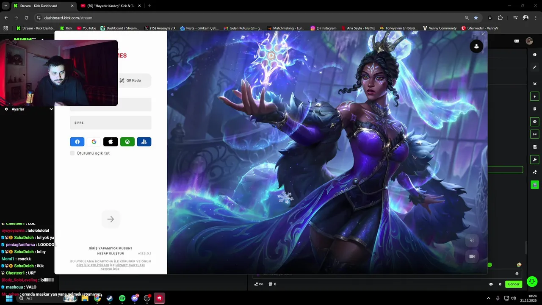Sign in with Facebook icon
Viewport: 542px width, 305px height.
click(x=77, y=142)
